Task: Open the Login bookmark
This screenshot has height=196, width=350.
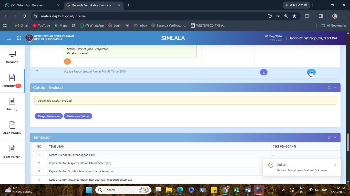Action: click(x=115, y=26)
